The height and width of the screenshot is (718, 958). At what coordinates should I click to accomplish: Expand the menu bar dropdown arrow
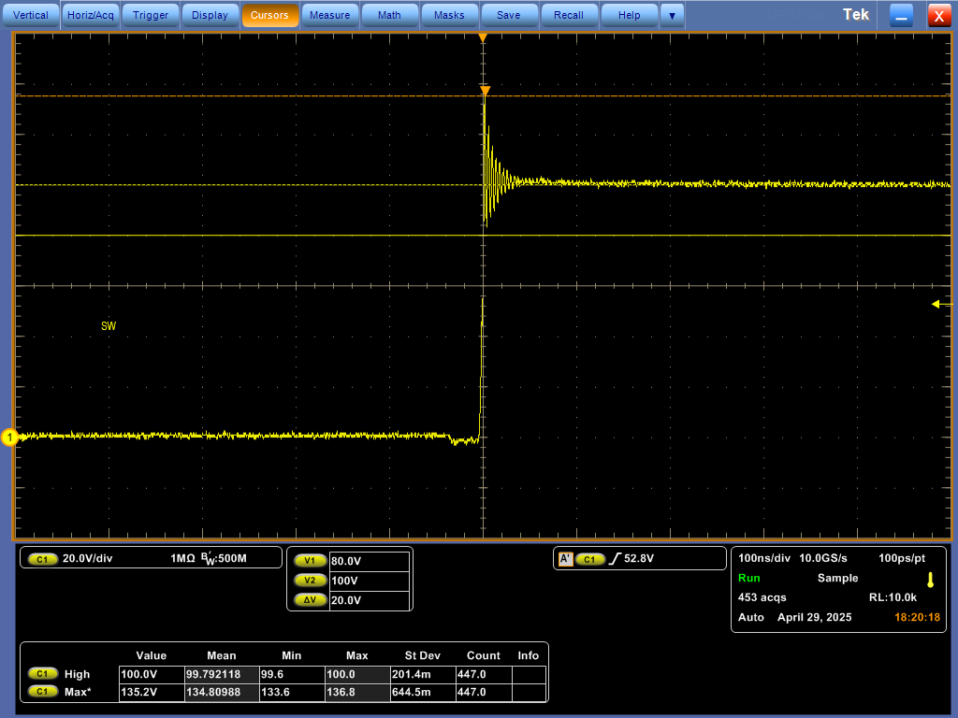tap(671, 15)
